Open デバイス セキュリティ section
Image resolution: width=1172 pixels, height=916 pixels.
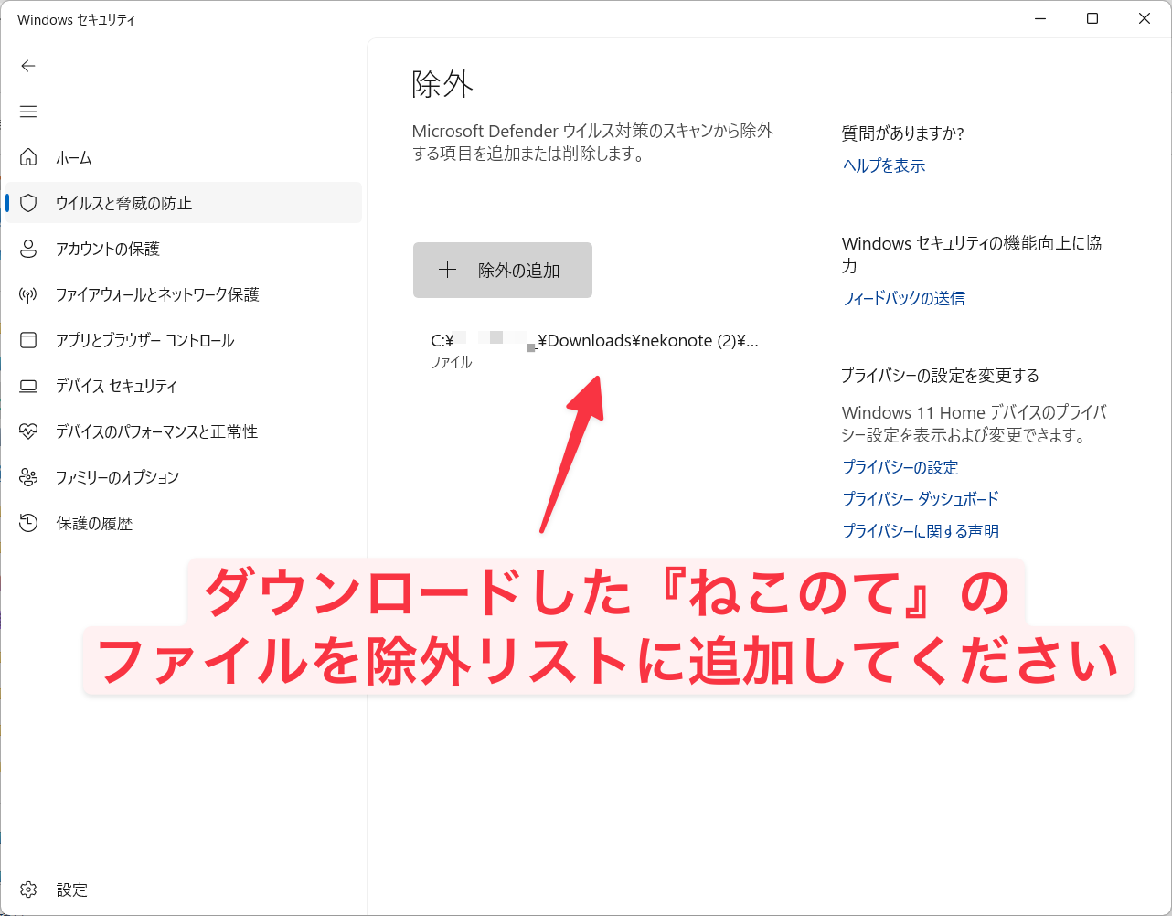pos(183,386)
